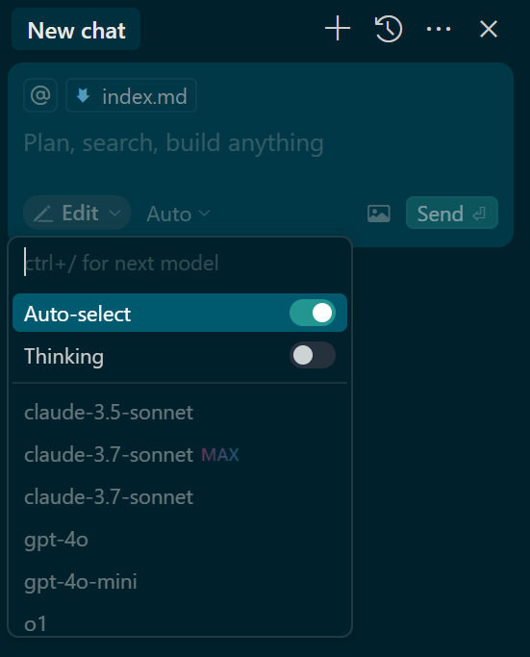Turn off the Auto-select toggle
The height and width of the screenshot is (657, 530).
point(313,313)
